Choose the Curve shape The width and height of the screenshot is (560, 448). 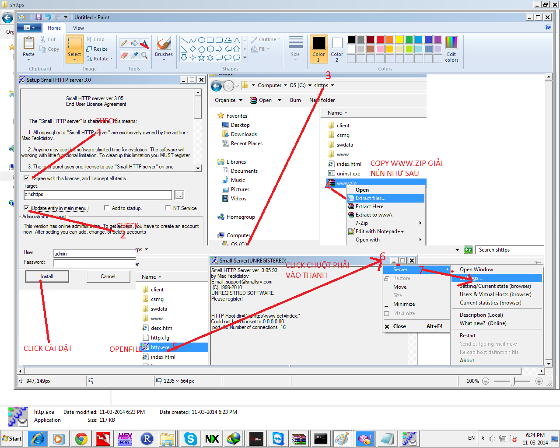[x=193, y=40]
